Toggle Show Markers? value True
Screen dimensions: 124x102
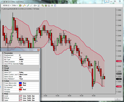tap(29, 79)
